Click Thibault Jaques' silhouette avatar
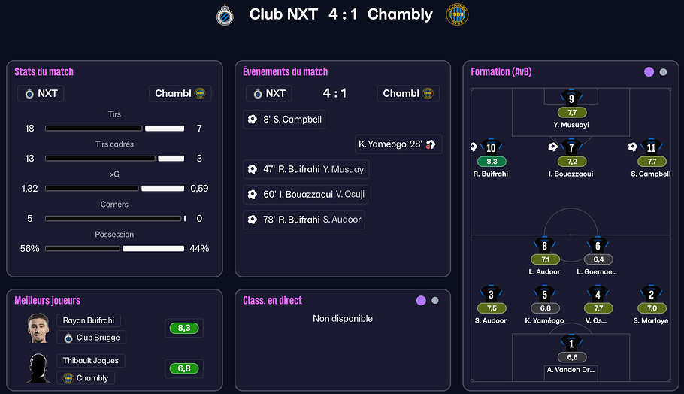This screenshot has width=684, height=394. 38,368
